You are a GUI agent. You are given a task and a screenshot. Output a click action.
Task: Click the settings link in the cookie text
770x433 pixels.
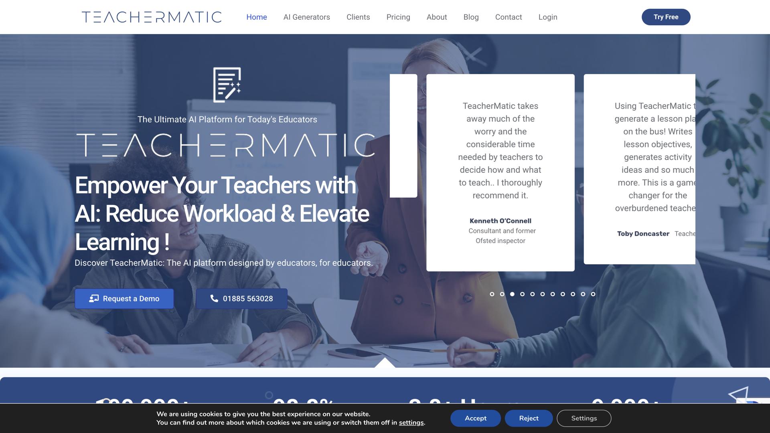tap(411, 423)
